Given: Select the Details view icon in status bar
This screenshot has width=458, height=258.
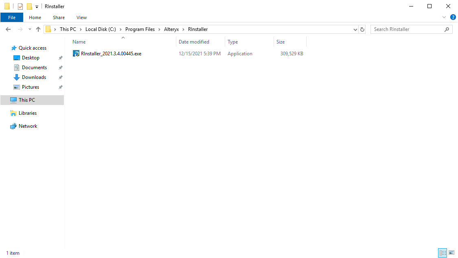Looking at the screenshot, I should coord(443,253).
